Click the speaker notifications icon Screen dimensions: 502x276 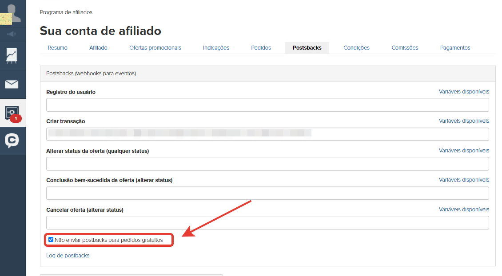pyautogui.click(x=12, y=34)
